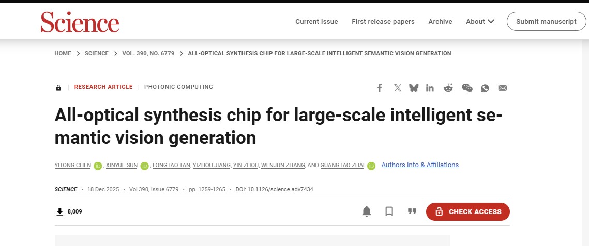Open the DOI link 10.1126/science.adv7434
This screenshot has width=589, height=246.
coord(274,189)
